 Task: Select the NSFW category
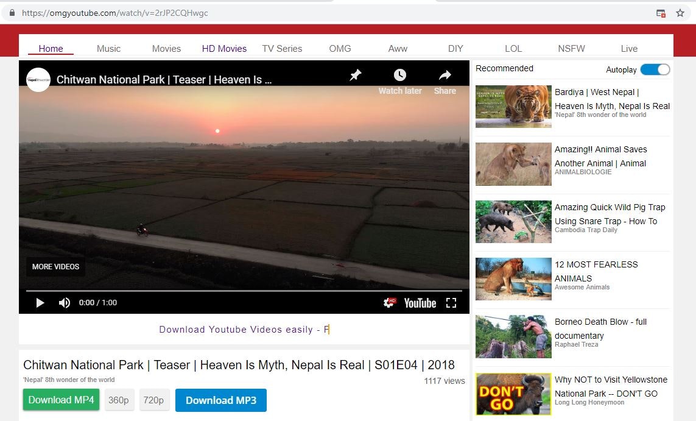571,48
